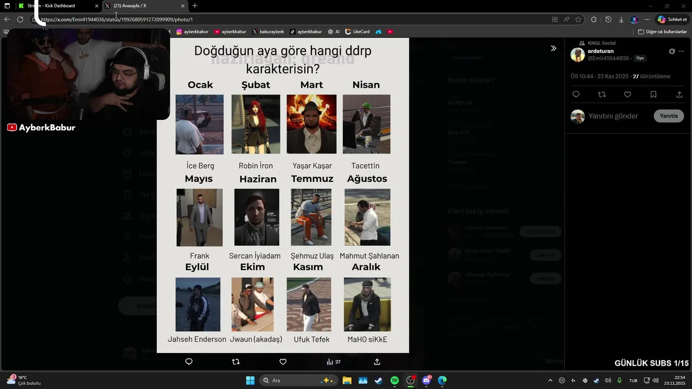Open the AI bookmark

pos(334,32)
